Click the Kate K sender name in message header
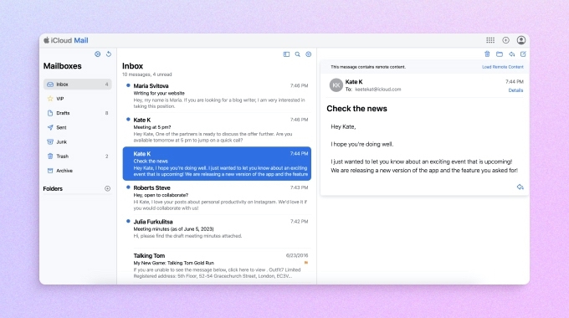The height and width of the screenshot is (318, 569). click(354, 82)
